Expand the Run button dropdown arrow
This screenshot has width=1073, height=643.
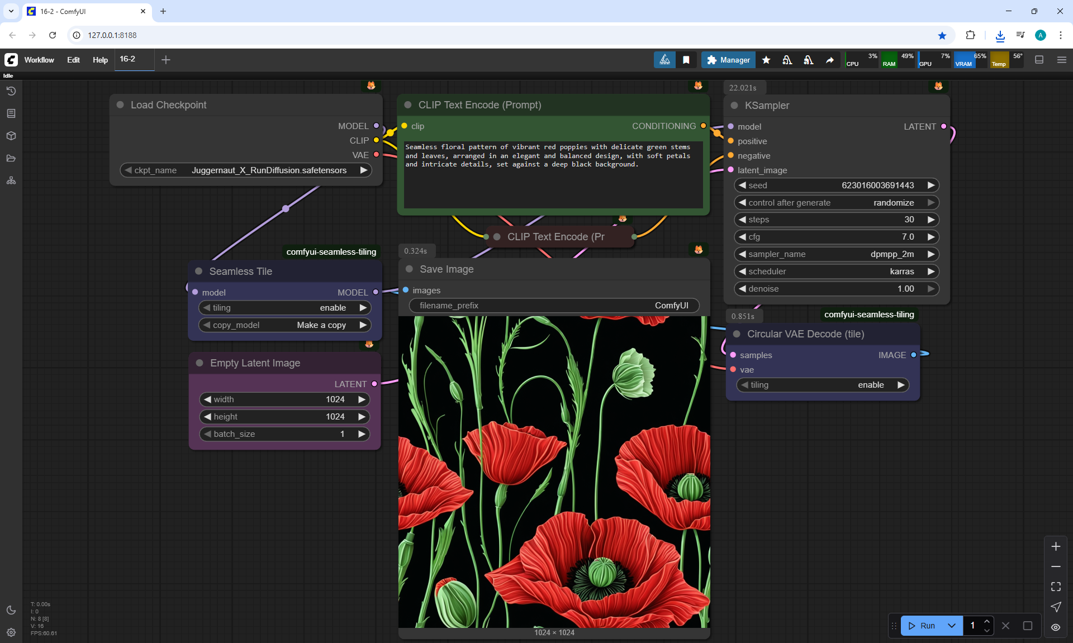click(x=951, y=626)
